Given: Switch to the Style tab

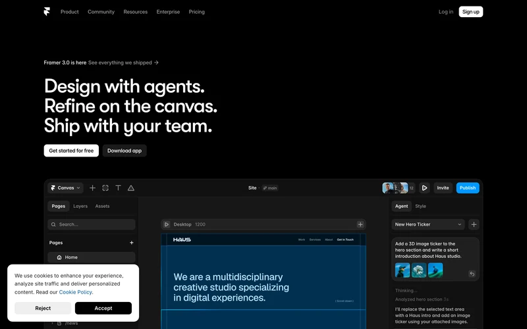Looking at the screenshot, I should point(420,206).
